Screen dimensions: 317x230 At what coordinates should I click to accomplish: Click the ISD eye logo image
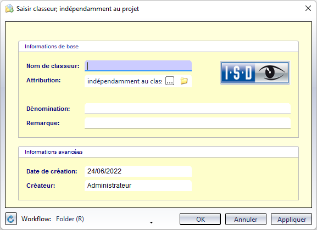255,72
